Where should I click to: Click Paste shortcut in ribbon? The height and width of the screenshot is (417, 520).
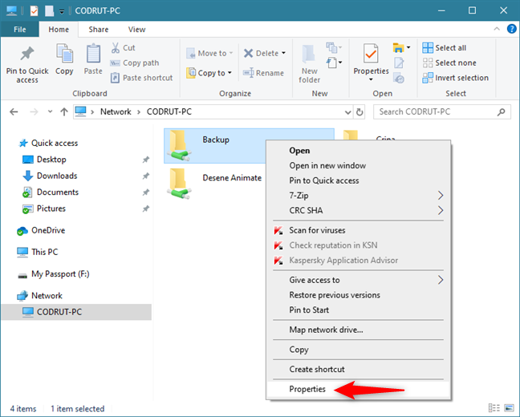[141, 78]
